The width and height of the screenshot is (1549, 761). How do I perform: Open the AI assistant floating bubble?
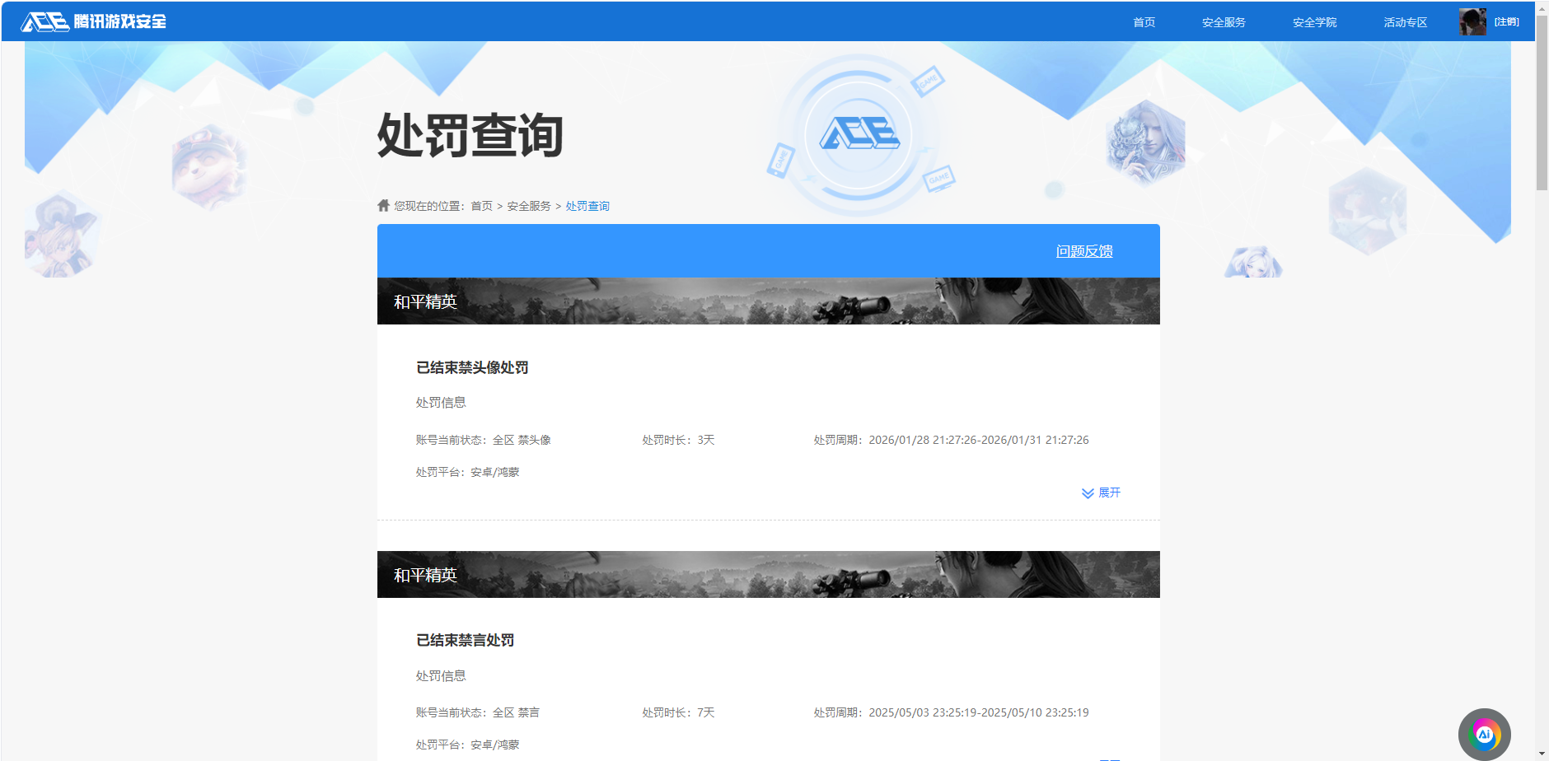1483,734
